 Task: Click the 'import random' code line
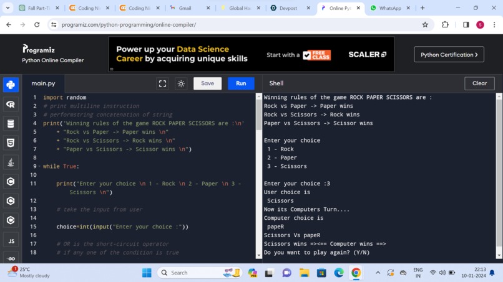click(x=64, y=97)
